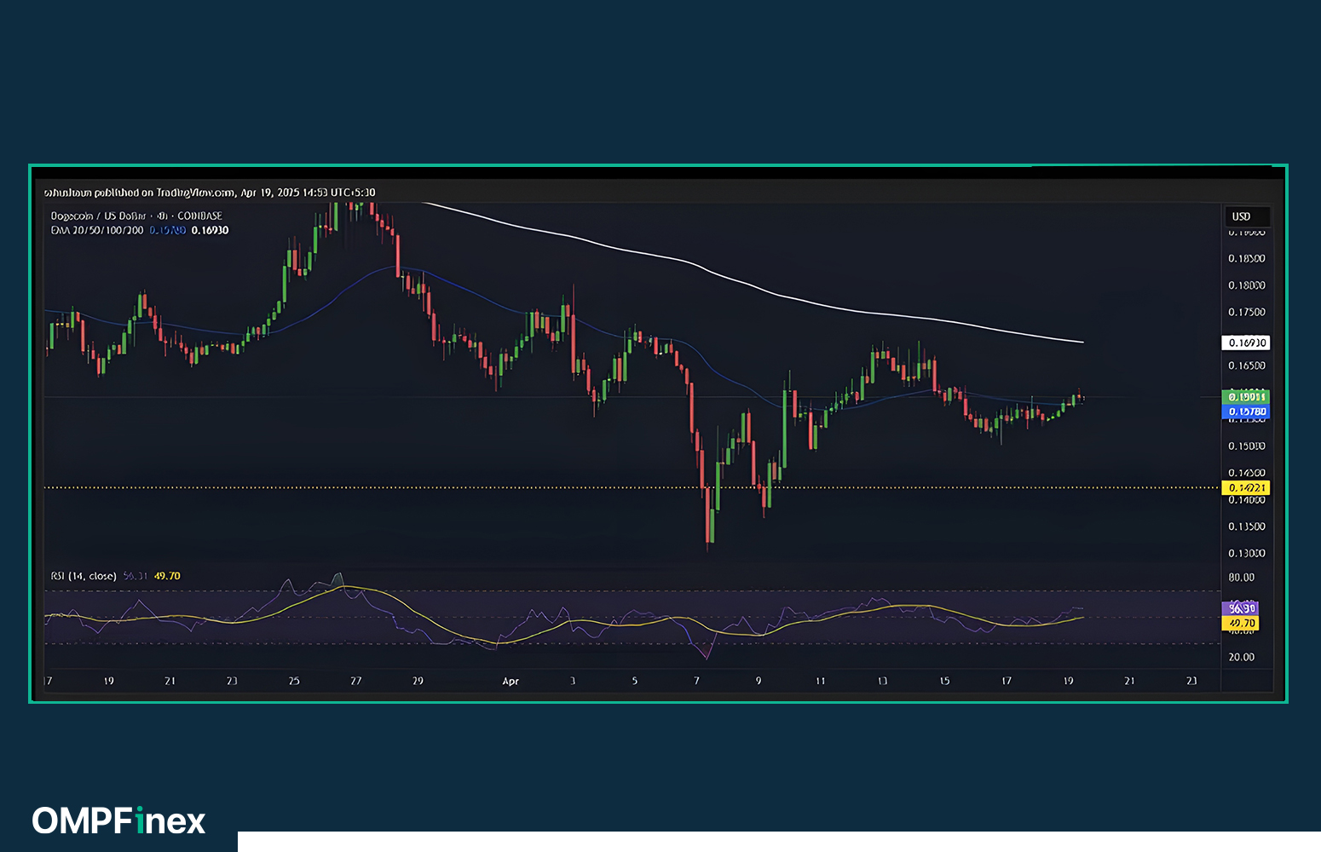Click the blue 0.15780 EMA price tag
The image size is (1321, 852).
pos(1245,412)
